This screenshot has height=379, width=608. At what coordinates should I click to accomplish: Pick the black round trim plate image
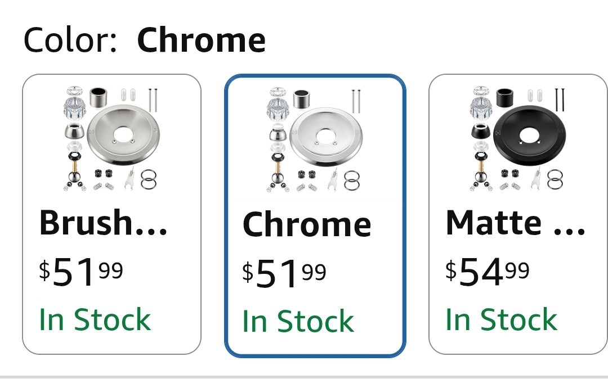[530, 136]
